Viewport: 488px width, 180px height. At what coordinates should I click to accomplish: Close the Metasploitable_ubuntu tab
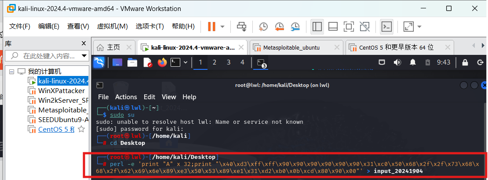(337, 47)
